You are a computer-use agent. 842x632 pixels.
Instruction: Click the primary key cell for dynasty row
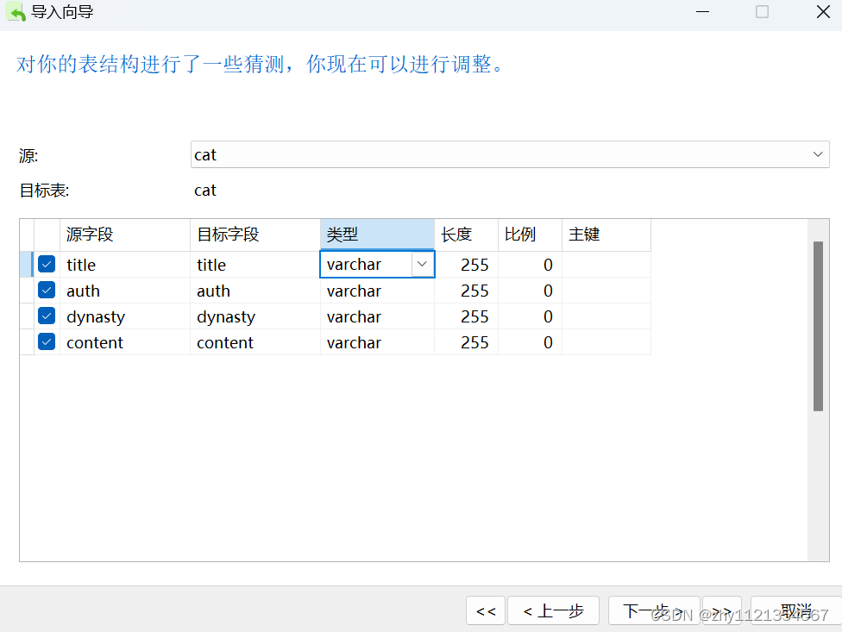pyautogui.click(x=604, y=316)
